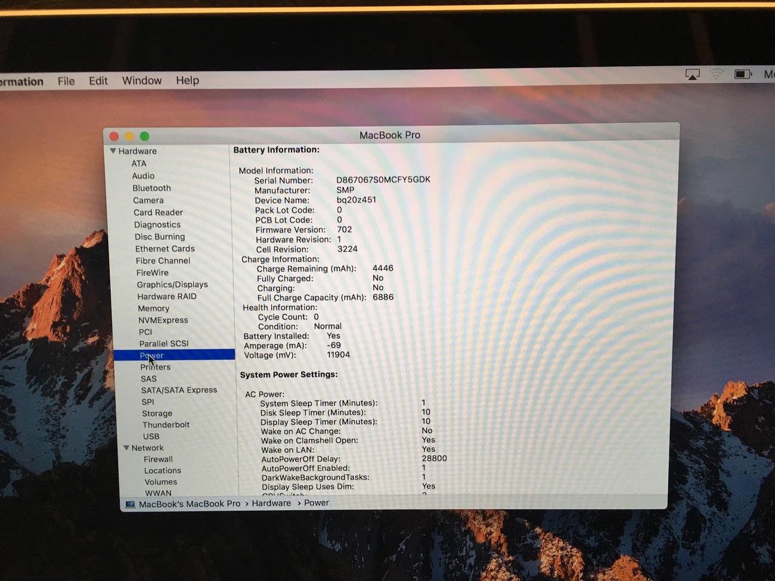Click the Cell Revision value 3224
Viewport: 775px width, 581px height.
click(x=348, y=250)
